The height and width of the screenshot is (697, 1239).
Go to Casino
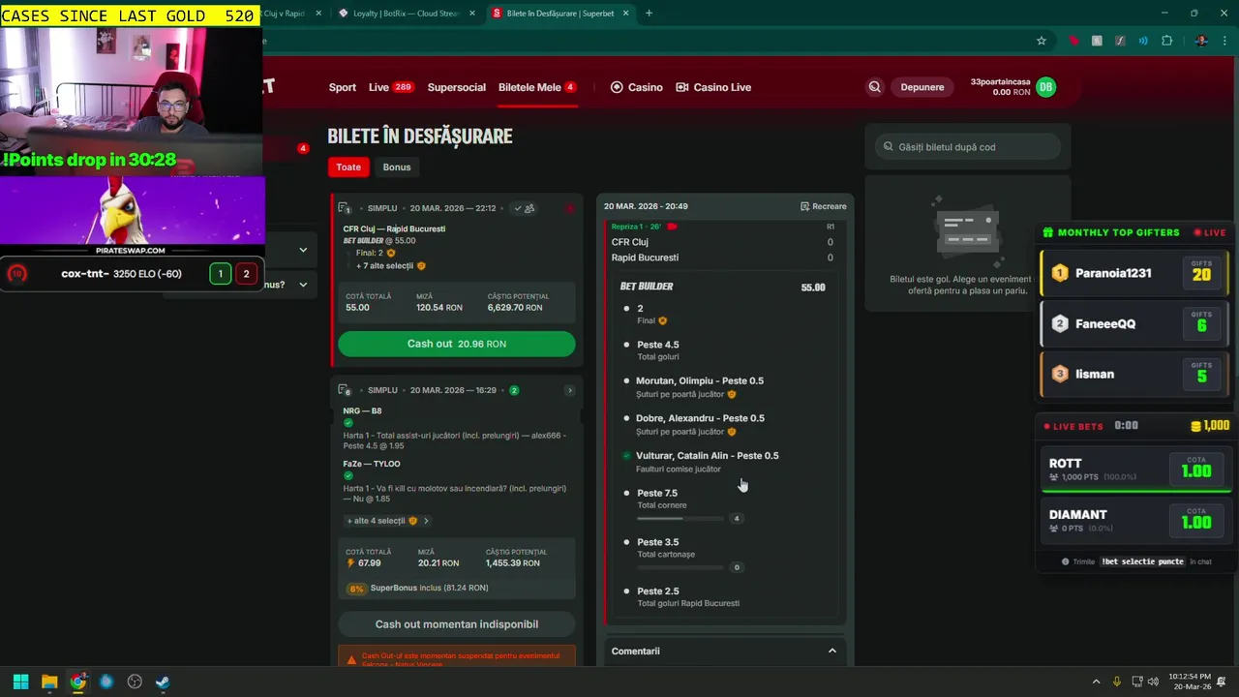[x=637, y=87]
